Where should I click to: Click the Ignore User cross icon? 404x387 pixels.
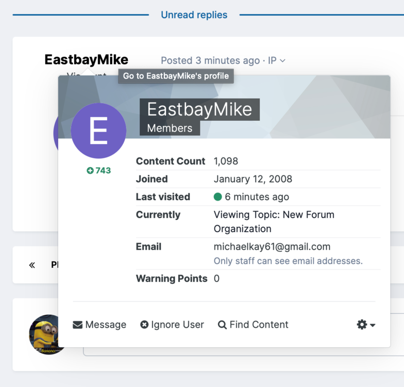[x=144, y=325]
